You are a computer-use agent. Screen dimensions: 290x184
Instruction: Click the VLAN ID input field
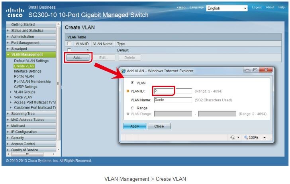[x=172, y=91]
